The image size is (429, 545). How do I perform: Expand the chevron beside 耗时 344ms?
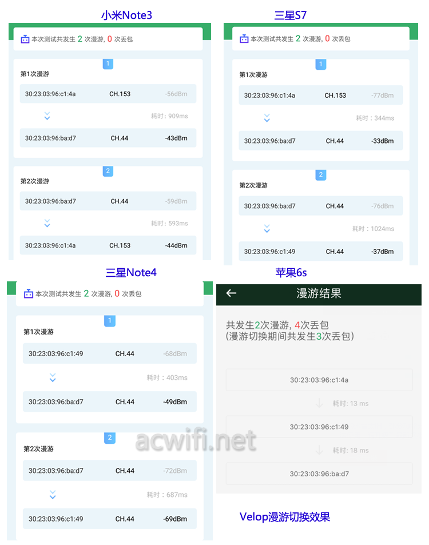click(267, 118)
